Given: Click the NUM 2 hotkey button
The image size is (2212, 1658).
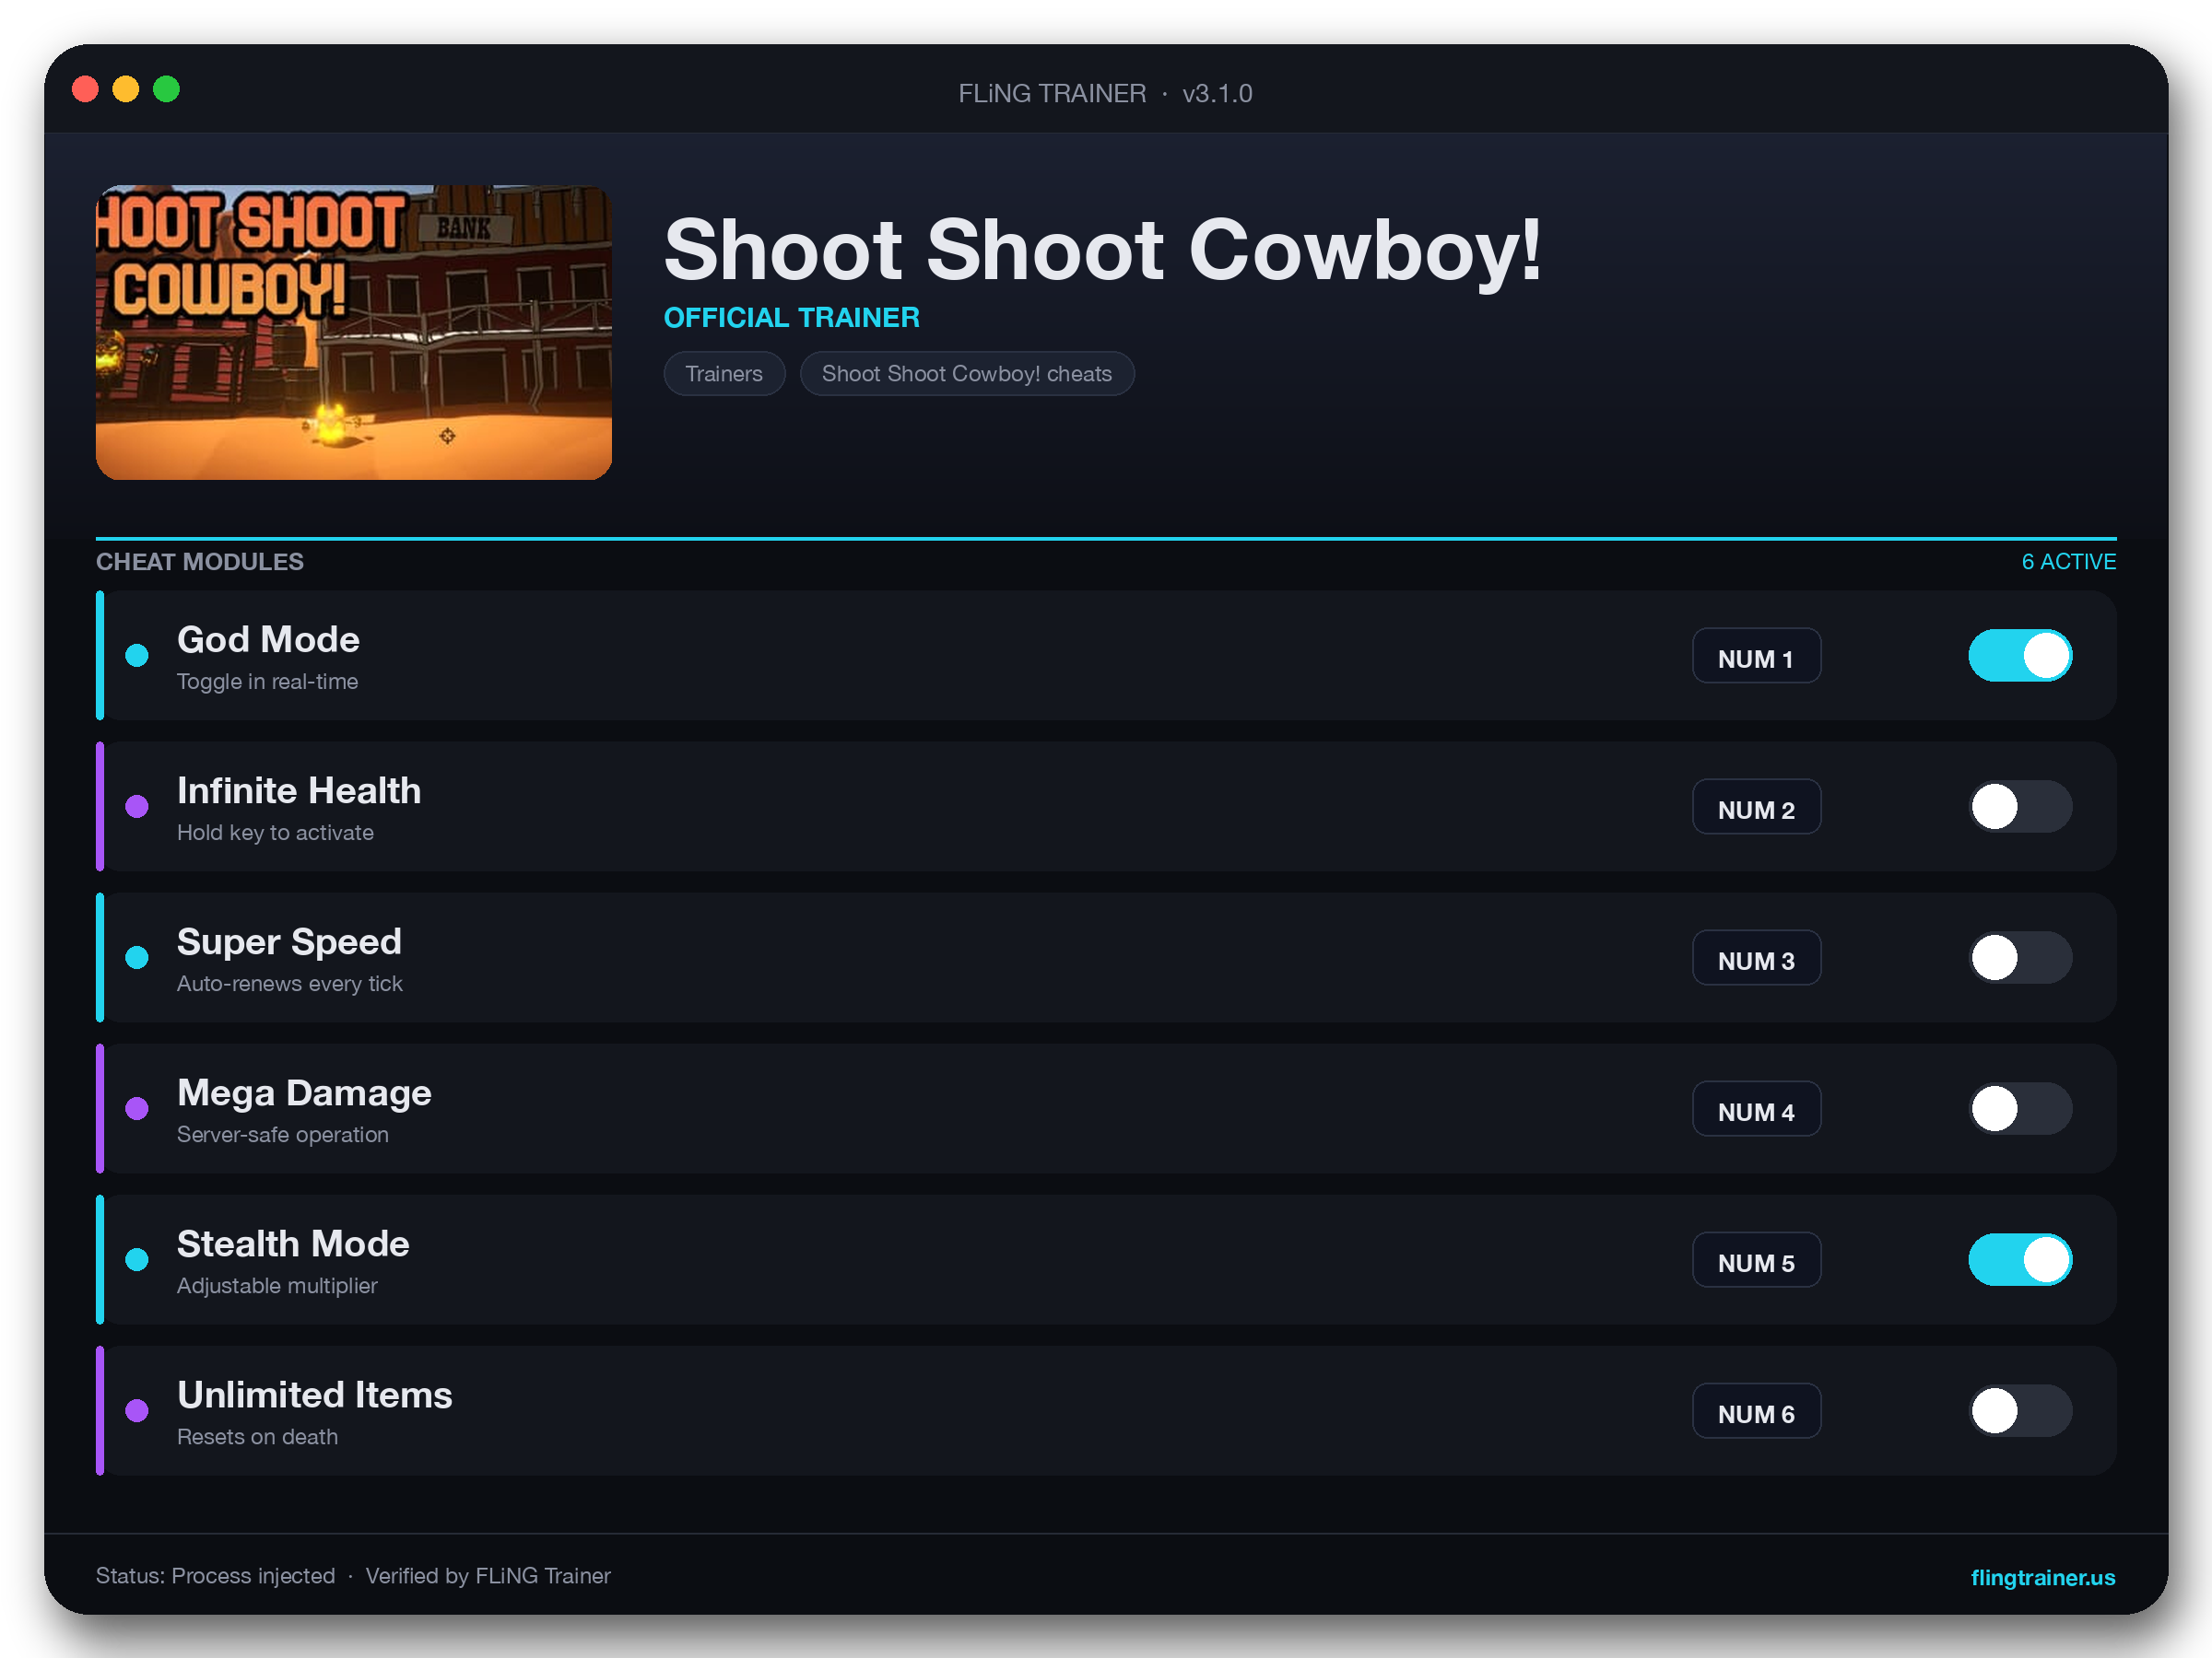Looking at the screenshot, I should click(1756, 808).
